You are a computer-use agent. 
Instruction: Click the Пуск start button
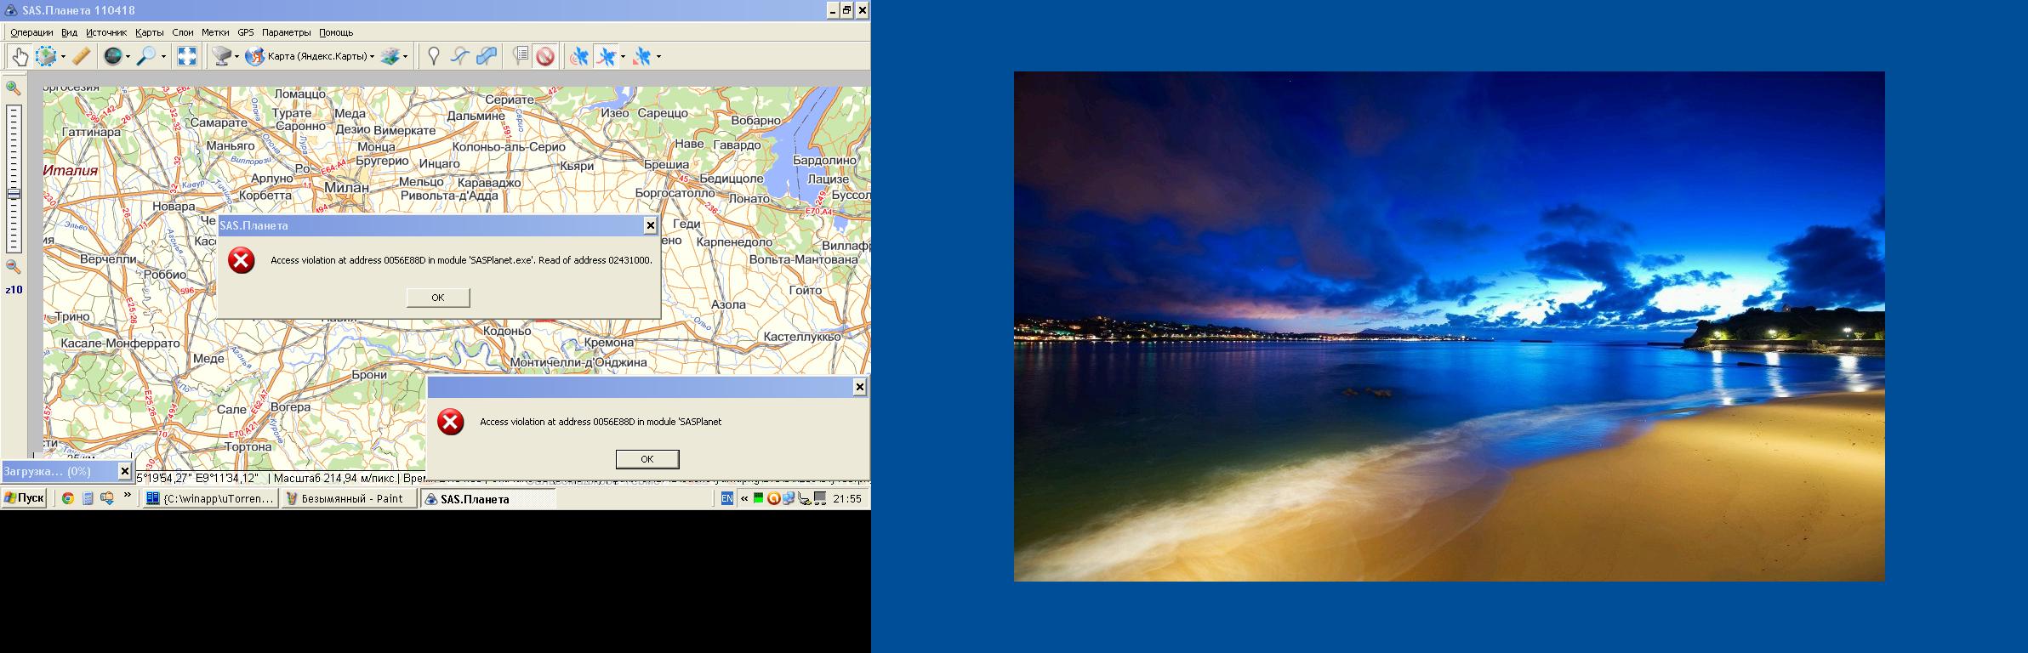(x=24, y=499)
